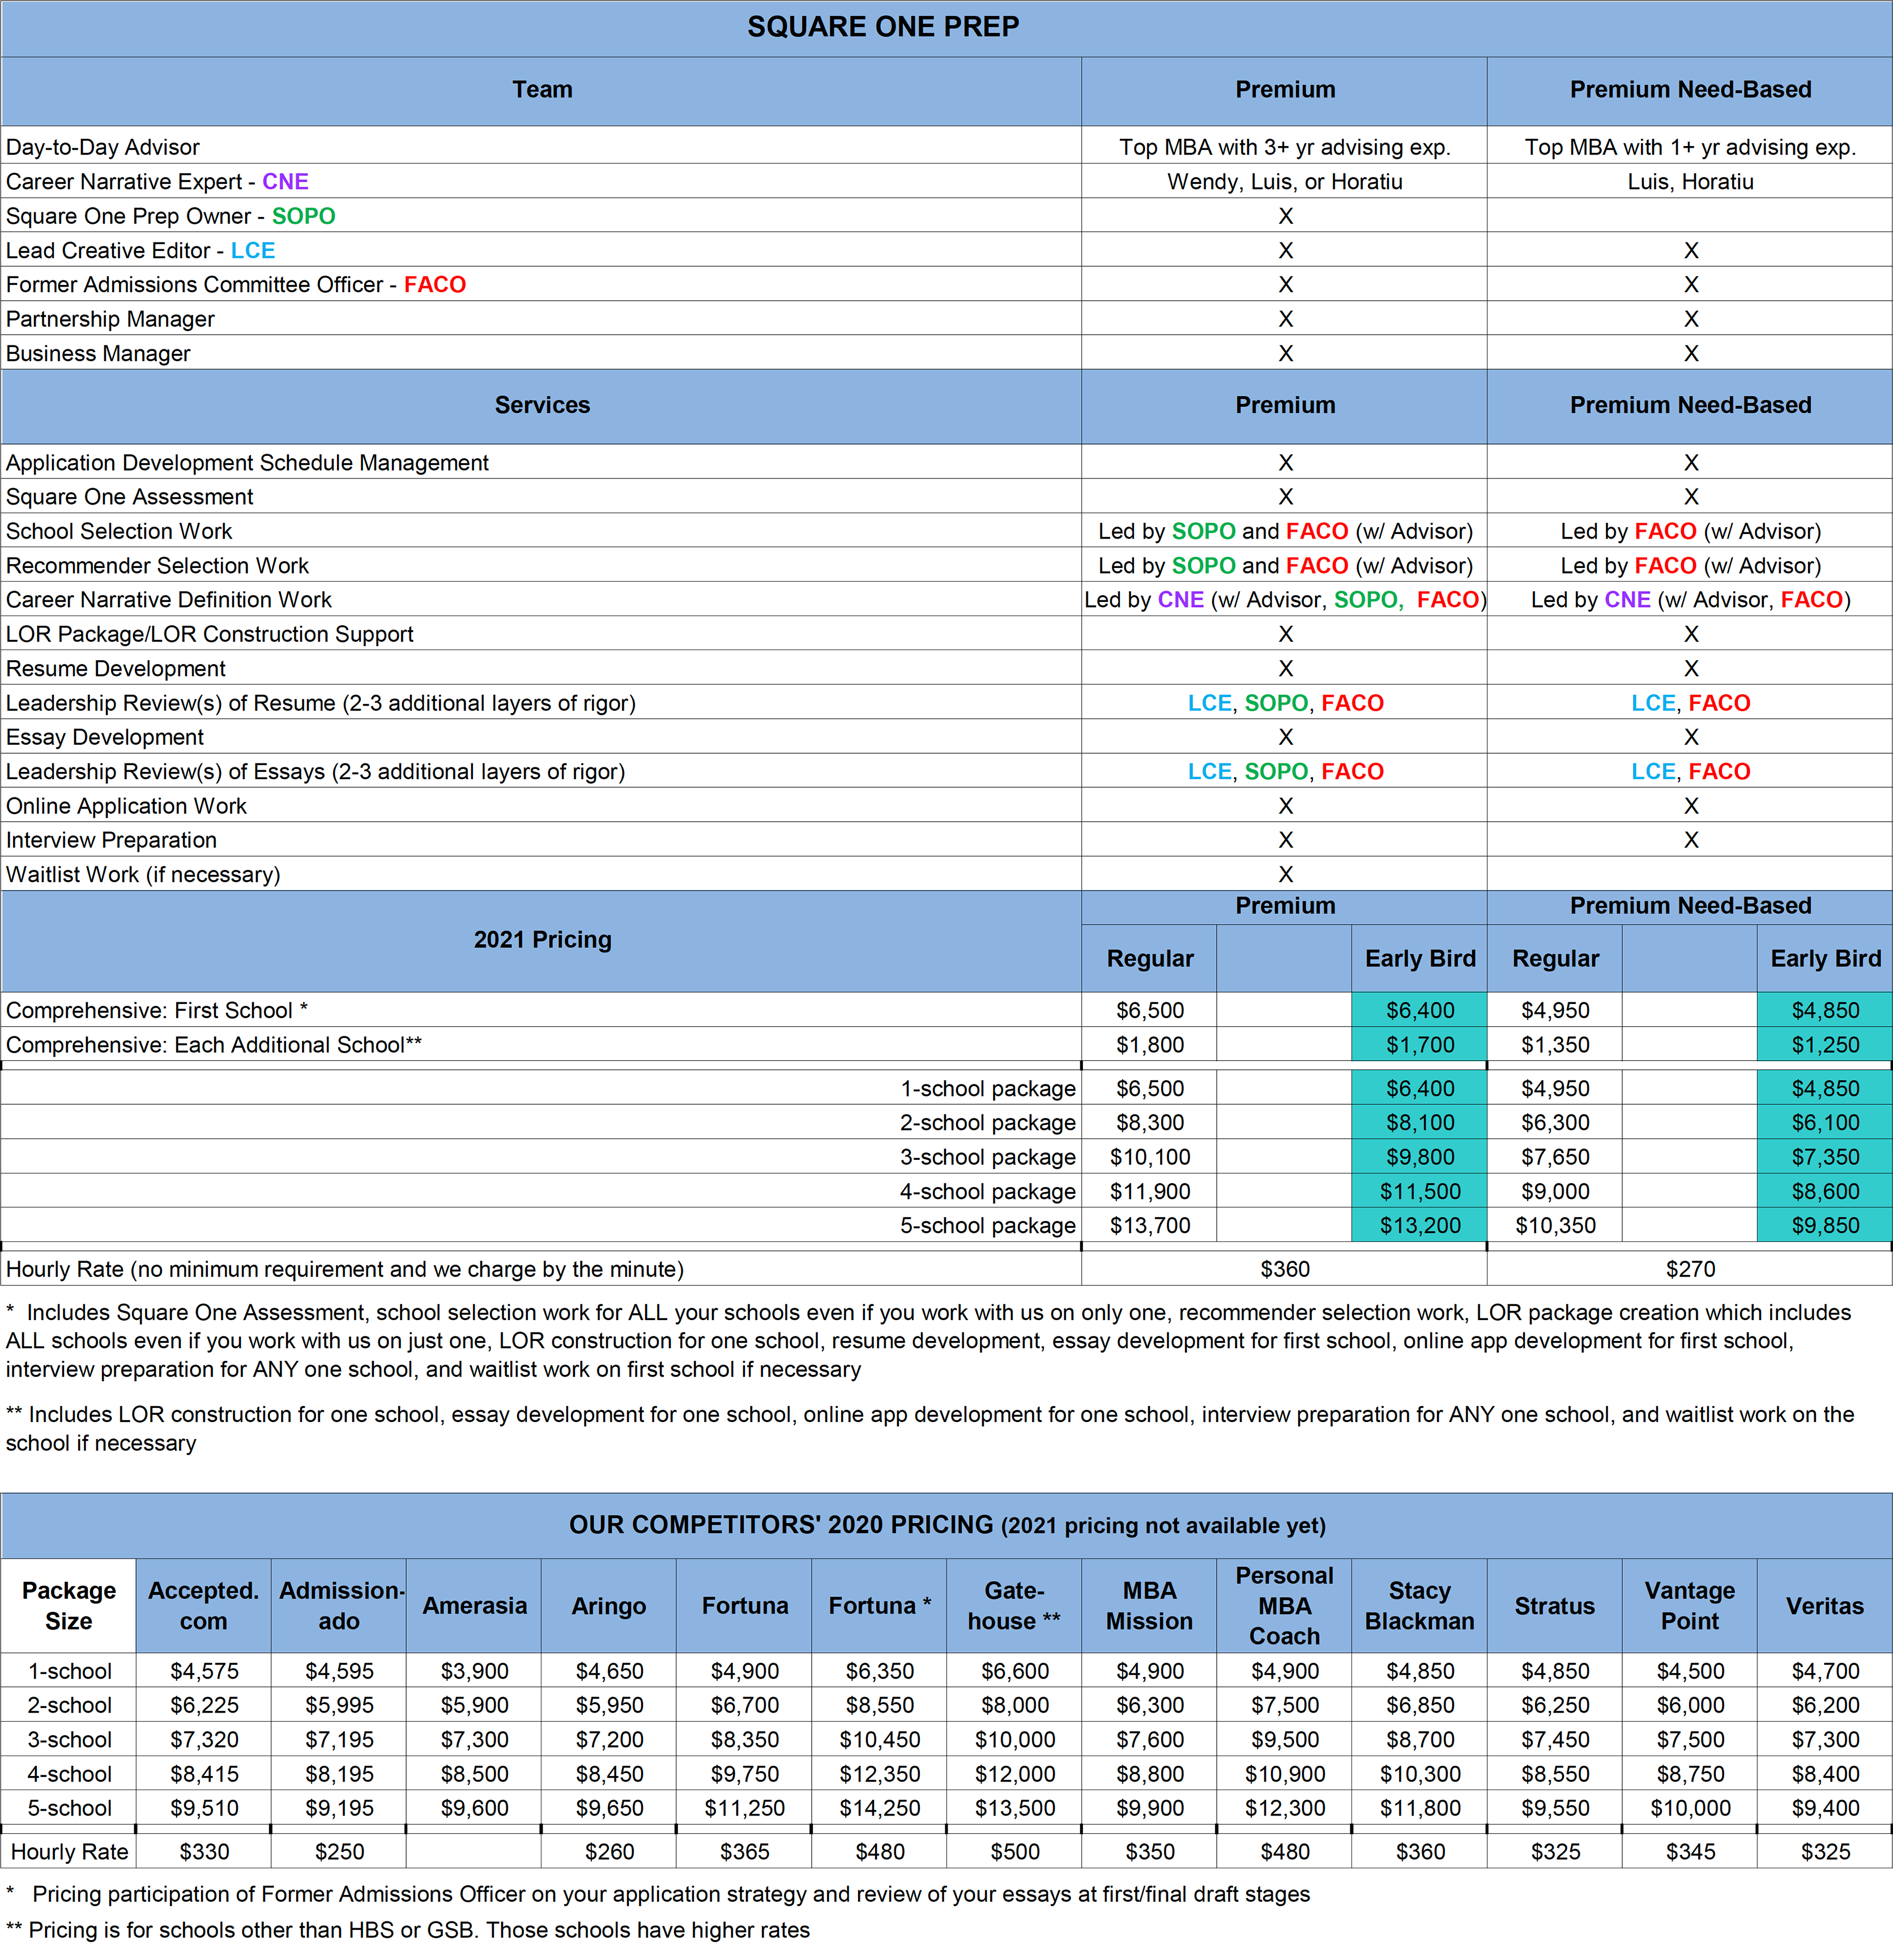Click Veritas 3-school price $7,300

[x=1825, y=1739]
